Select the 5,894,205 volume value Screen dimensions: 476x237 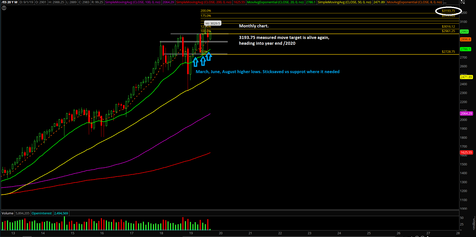click(22, 213)
